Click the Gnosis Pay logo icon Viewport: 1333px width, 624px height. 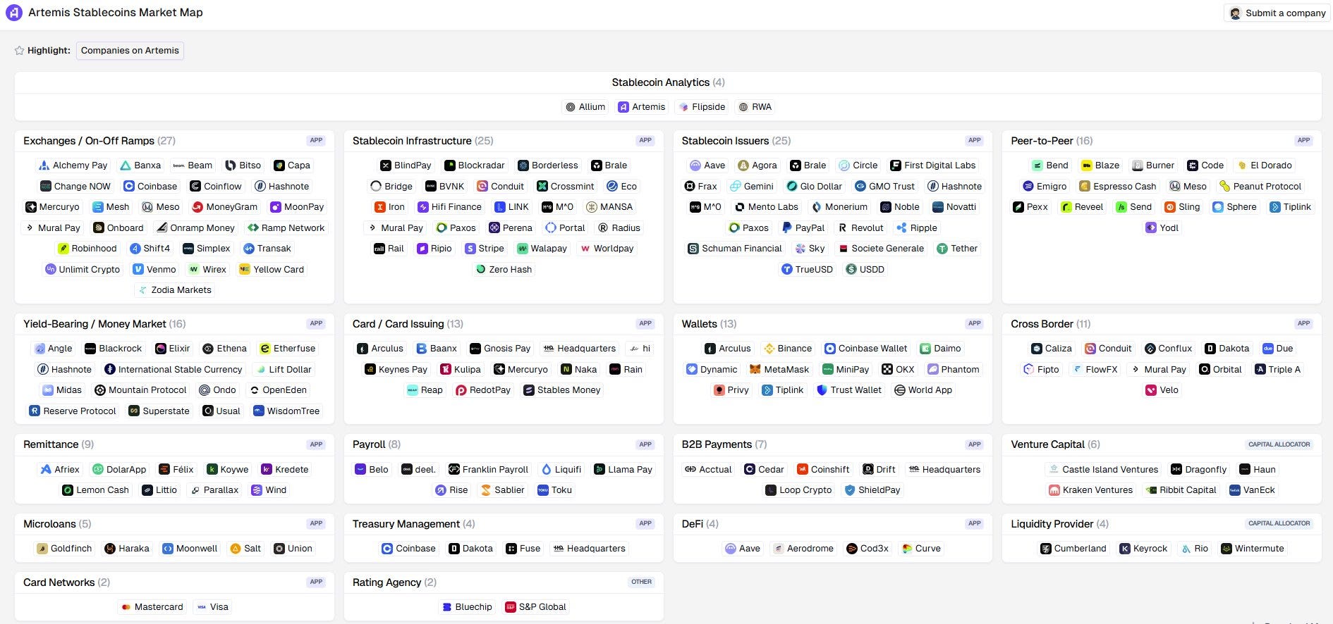[475, 349]
